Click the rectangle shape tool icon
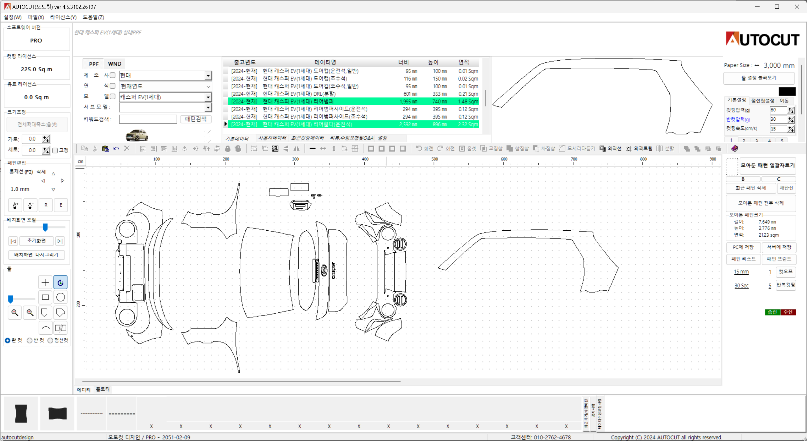Viewport: 807px width, 441px height. (45, 297)
